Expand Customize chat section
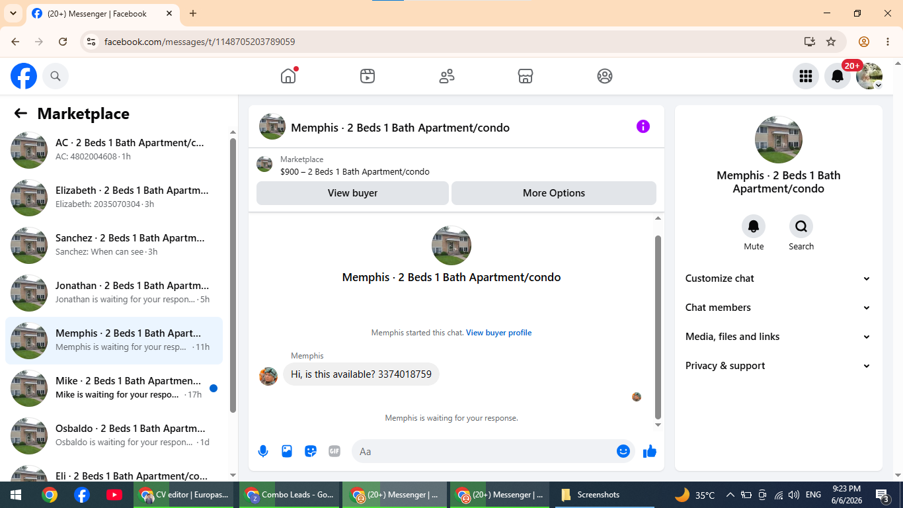Image resolution: width=903 pixels, height=508 pixels. click(778, 278)
